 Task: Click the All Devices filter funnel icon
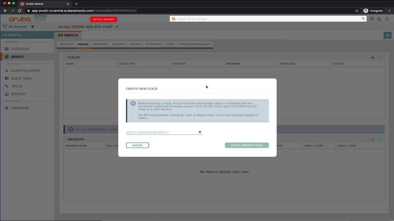[5, 27]
